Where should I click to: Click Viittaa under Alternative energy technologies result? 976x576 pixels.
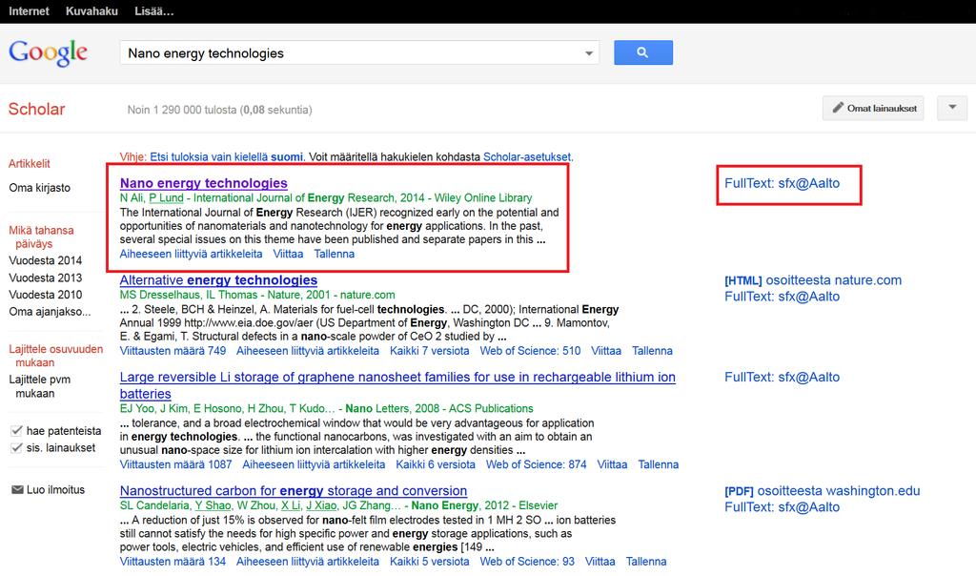(x=606, y=351)
